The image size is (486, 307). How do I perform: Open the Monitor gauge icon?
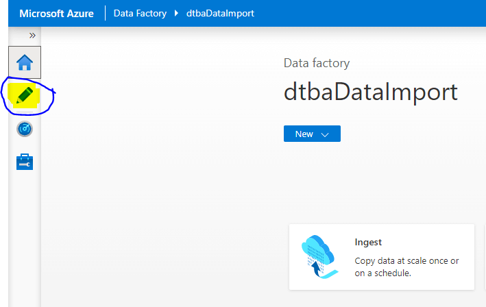click(25, 129)
